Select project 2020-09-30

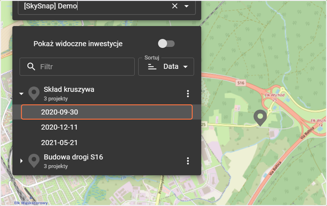point(107,112)
